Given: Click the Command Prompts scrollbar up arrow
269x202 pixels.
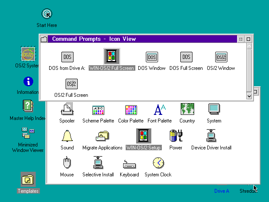Looking at the screenshot, I should click(249, 46).
